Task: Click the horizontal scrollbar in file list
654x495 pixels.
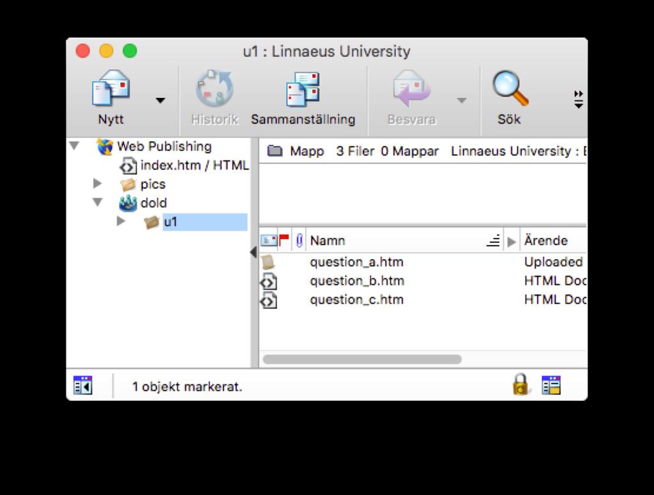Action: (362, 359)
